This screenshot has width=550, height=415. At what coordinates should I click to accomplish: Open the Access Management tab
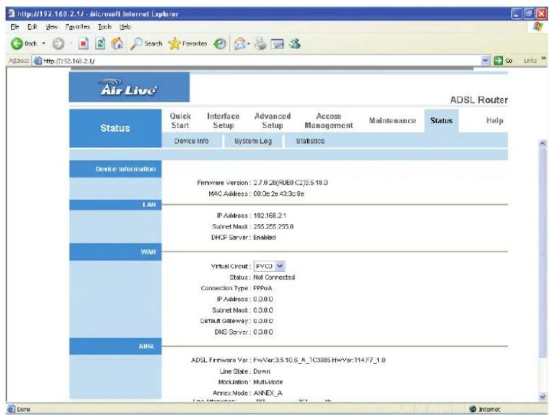pyautogui.click(x=329, y=121)
